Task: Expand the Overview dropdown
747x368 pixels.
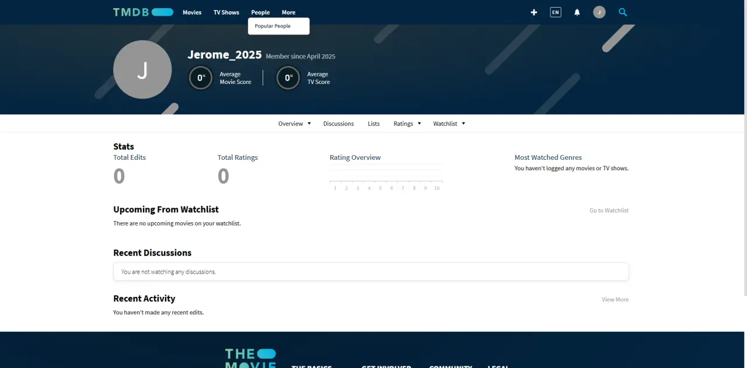Action: pos(295,124)
